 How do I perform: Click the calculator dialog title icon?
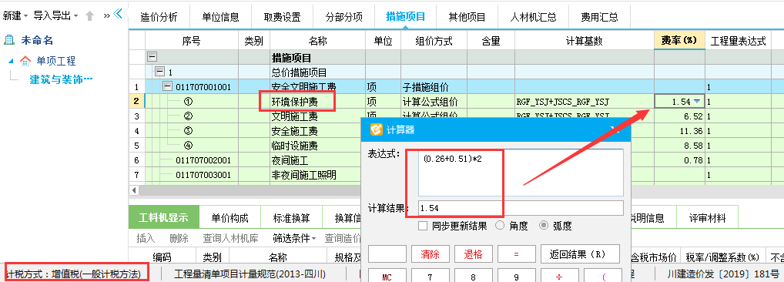pyautogui.click(x=376, y=130)
